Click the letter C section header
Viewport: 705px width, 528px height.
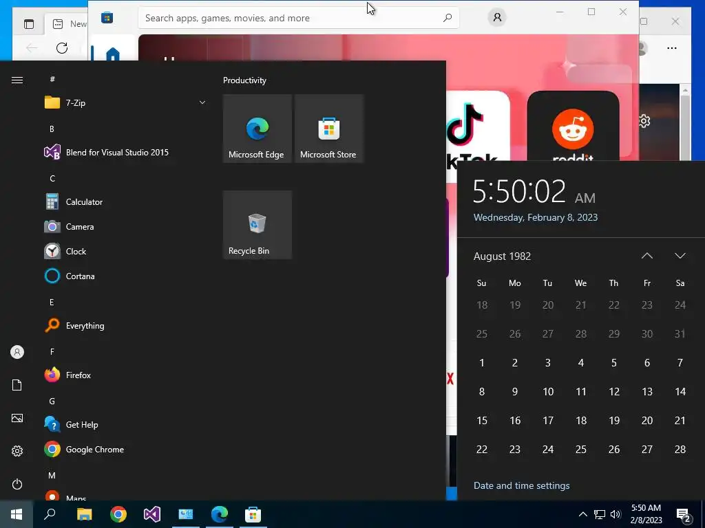[x=52, y=178]
